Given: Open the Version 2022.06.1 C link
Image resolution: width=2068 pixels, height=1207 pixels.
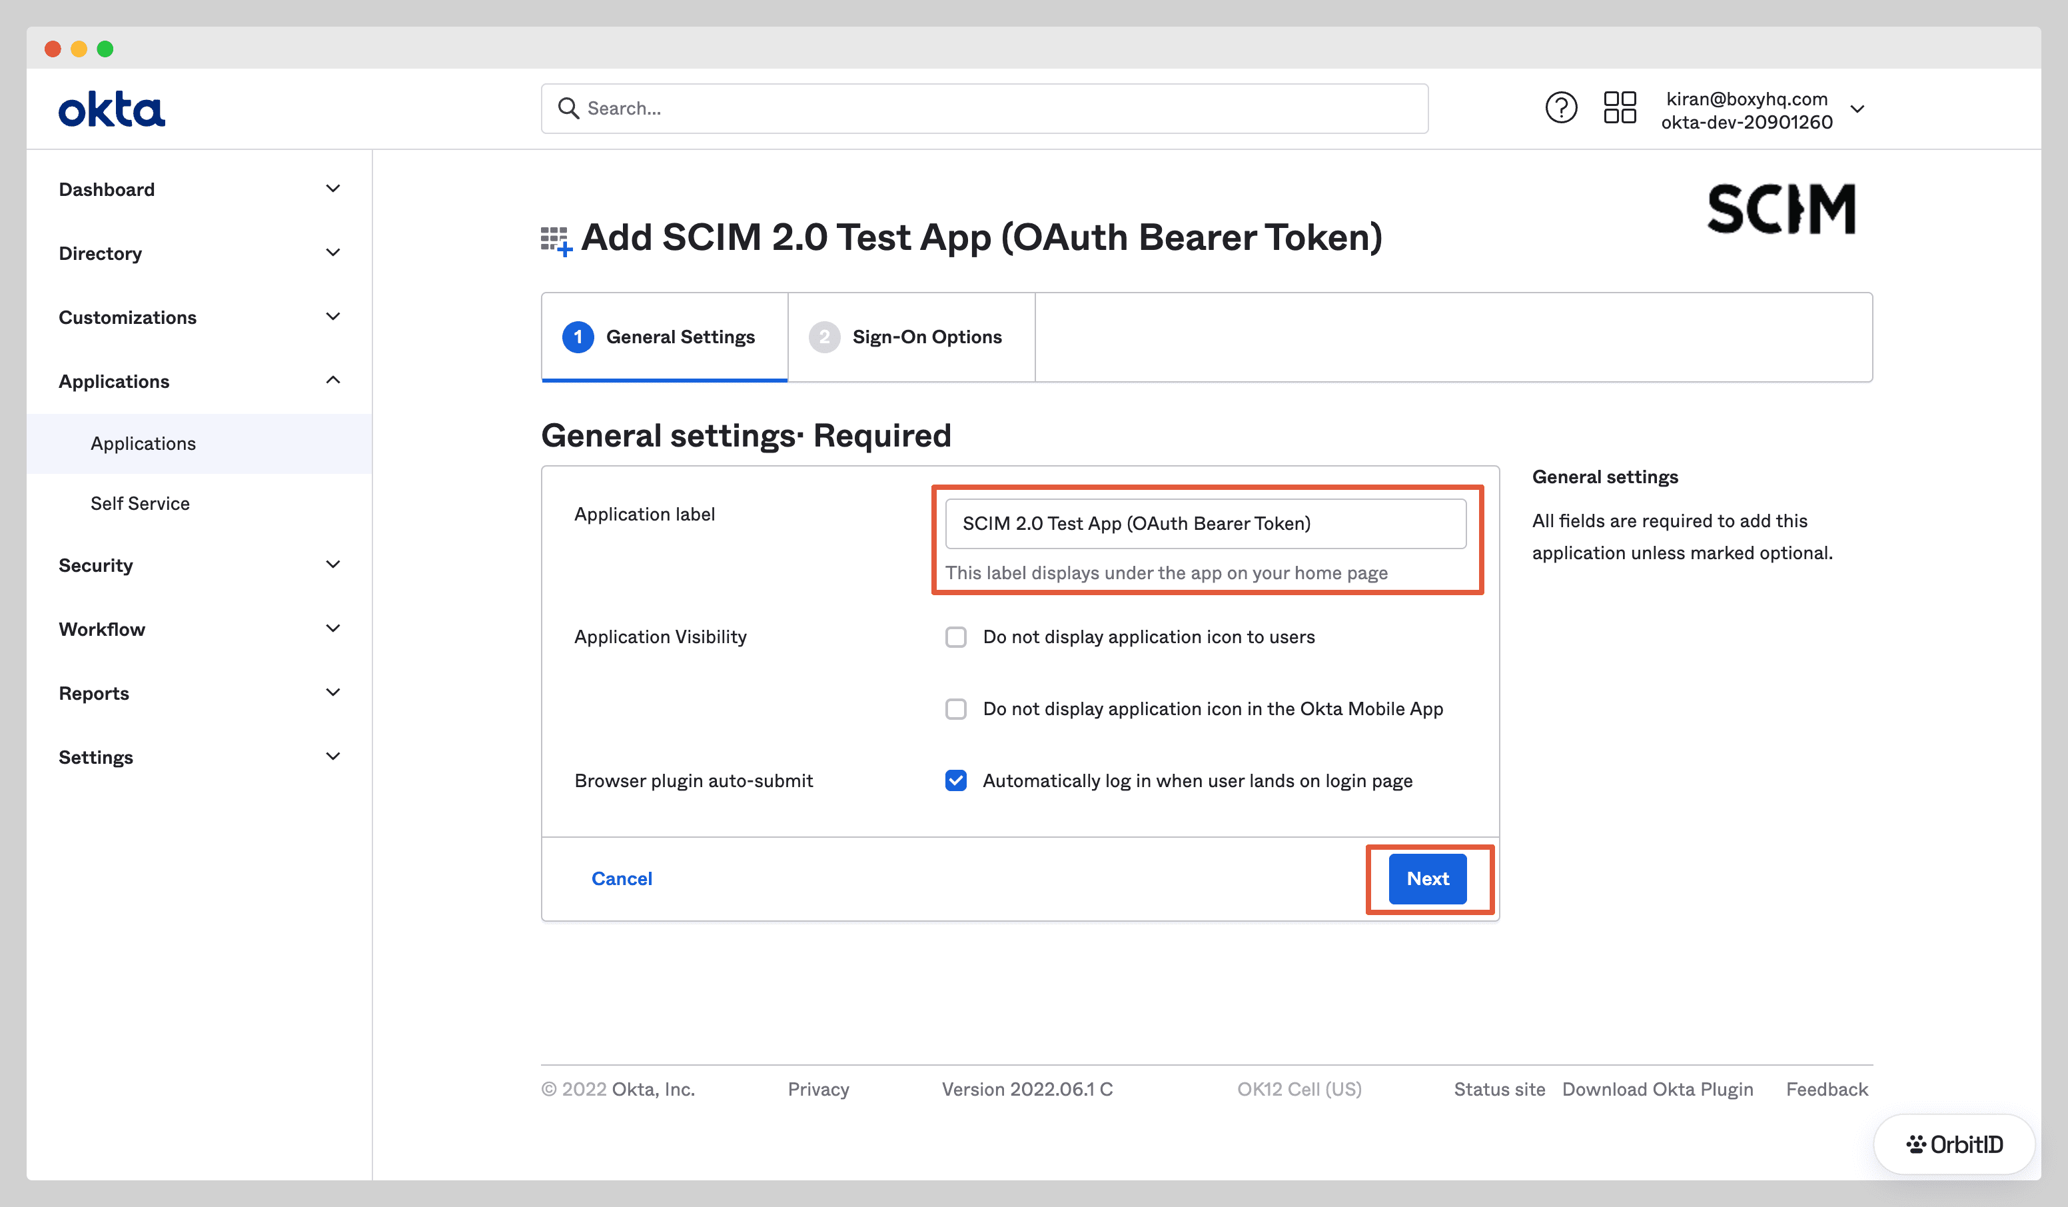Looking at the screenshot, I should coord(1027,1090).
